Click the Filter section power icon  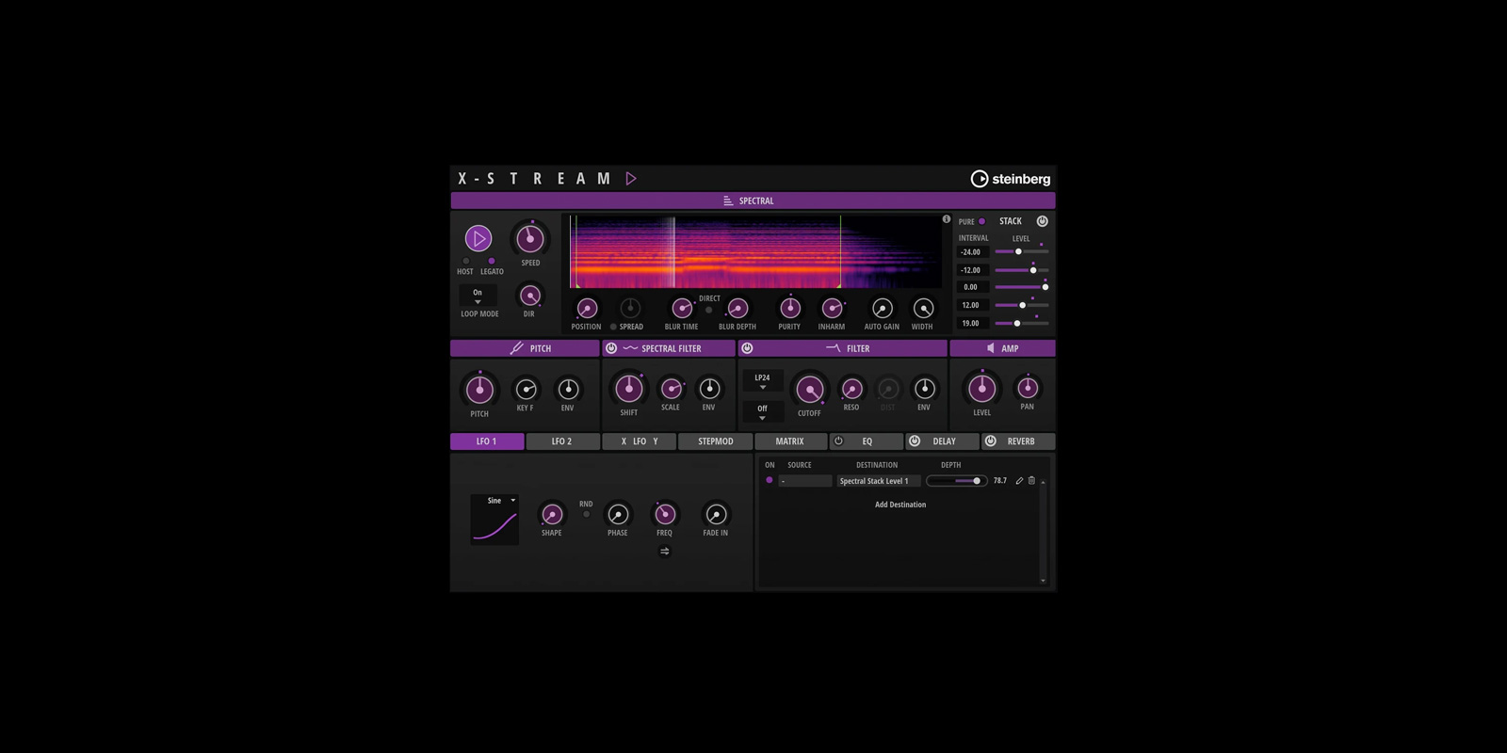pyautogui.click(x=747, y=348)
